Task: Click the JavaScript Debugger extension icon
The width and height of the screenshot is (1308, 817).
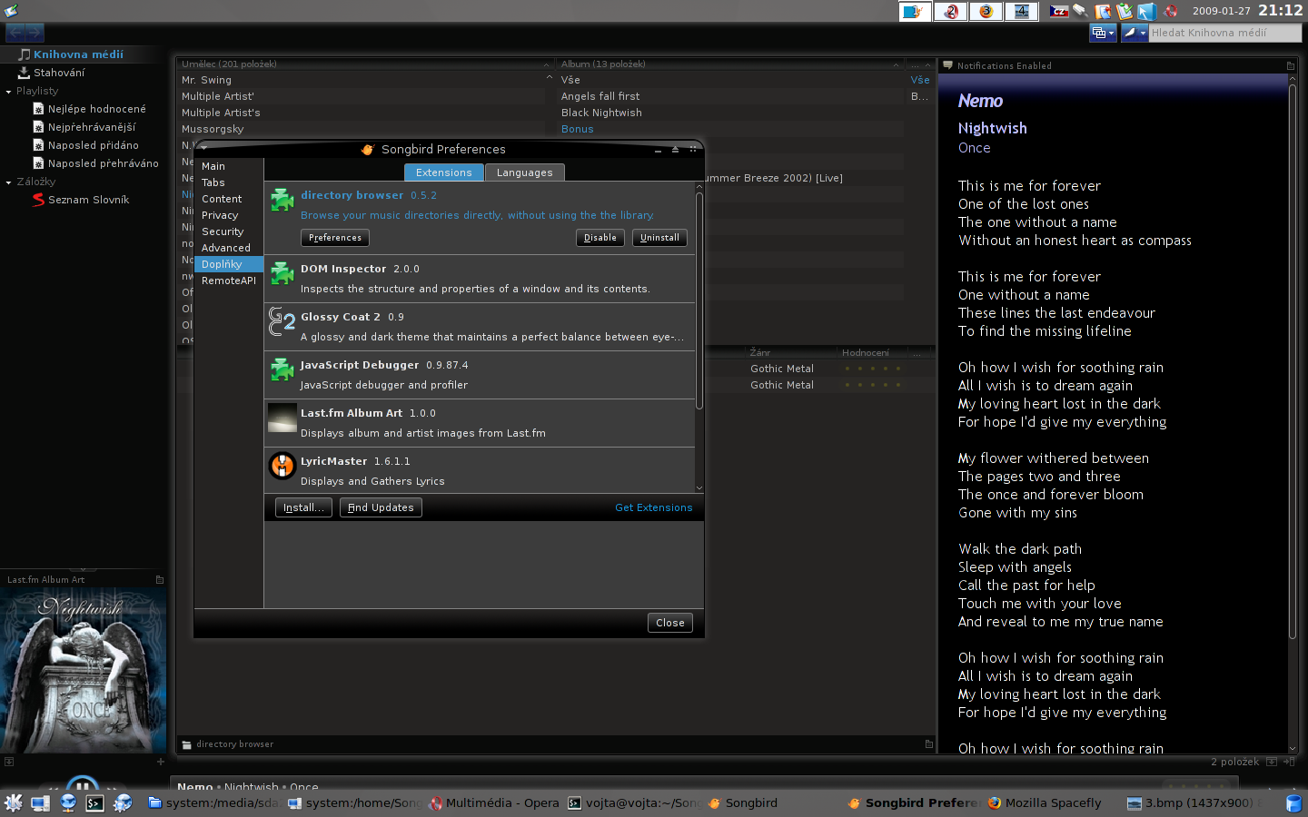Action: (282, 369)
